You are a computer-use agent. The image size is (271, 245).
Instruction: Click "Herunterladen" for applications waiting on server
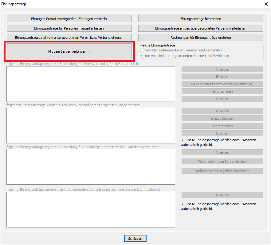222,91
